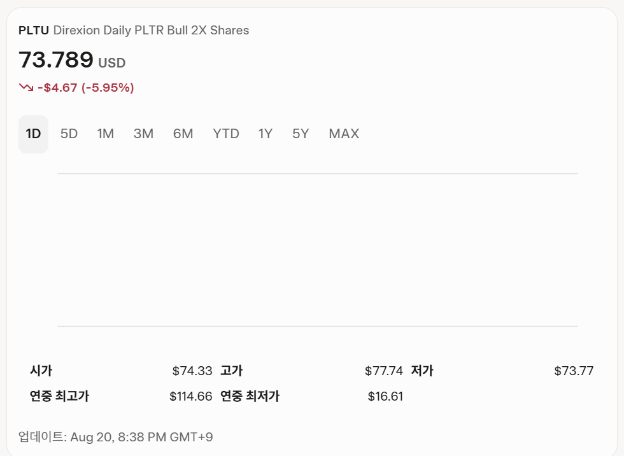The height and width of the screenshot is (456, 624).
Task: Click the 73.789 current price
Action: (56, 60)
